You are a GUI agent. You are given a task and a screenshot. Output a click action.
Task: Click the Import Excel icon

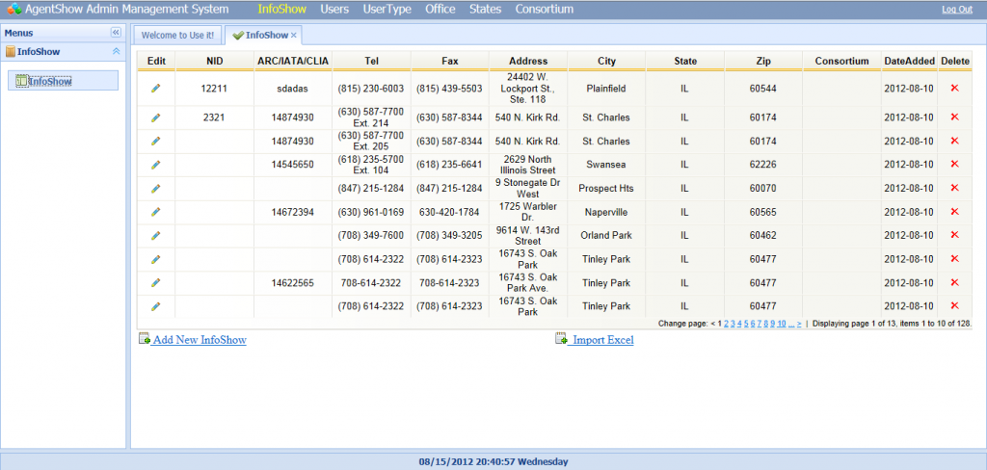(561, 339)
